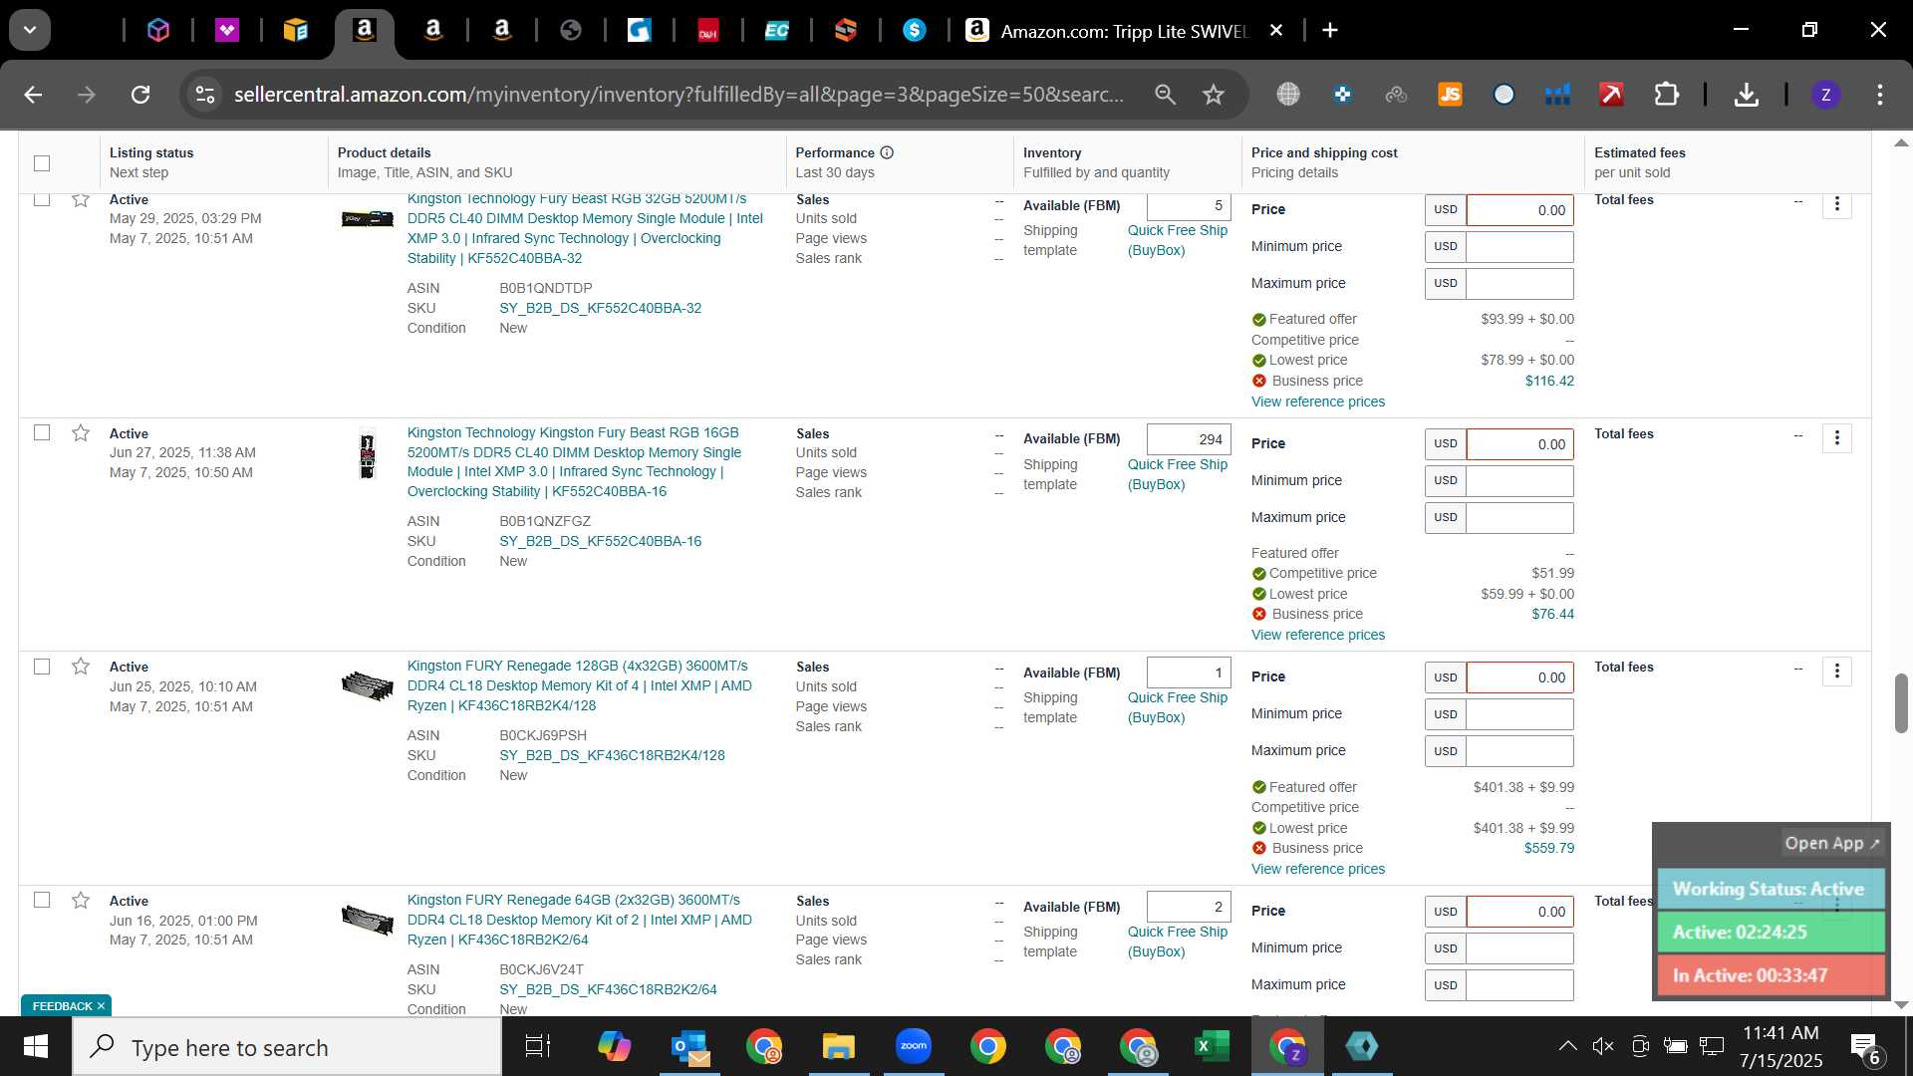
Task: Open Task View on the taskbar
Action: click(538, 1046)
